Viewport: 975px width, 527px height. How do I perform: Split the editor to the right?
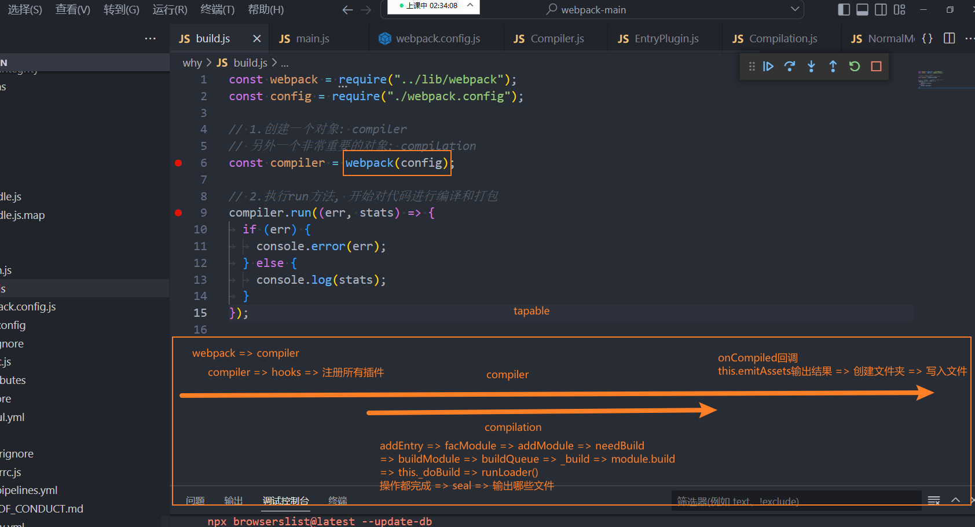click(x=950, y=38)
